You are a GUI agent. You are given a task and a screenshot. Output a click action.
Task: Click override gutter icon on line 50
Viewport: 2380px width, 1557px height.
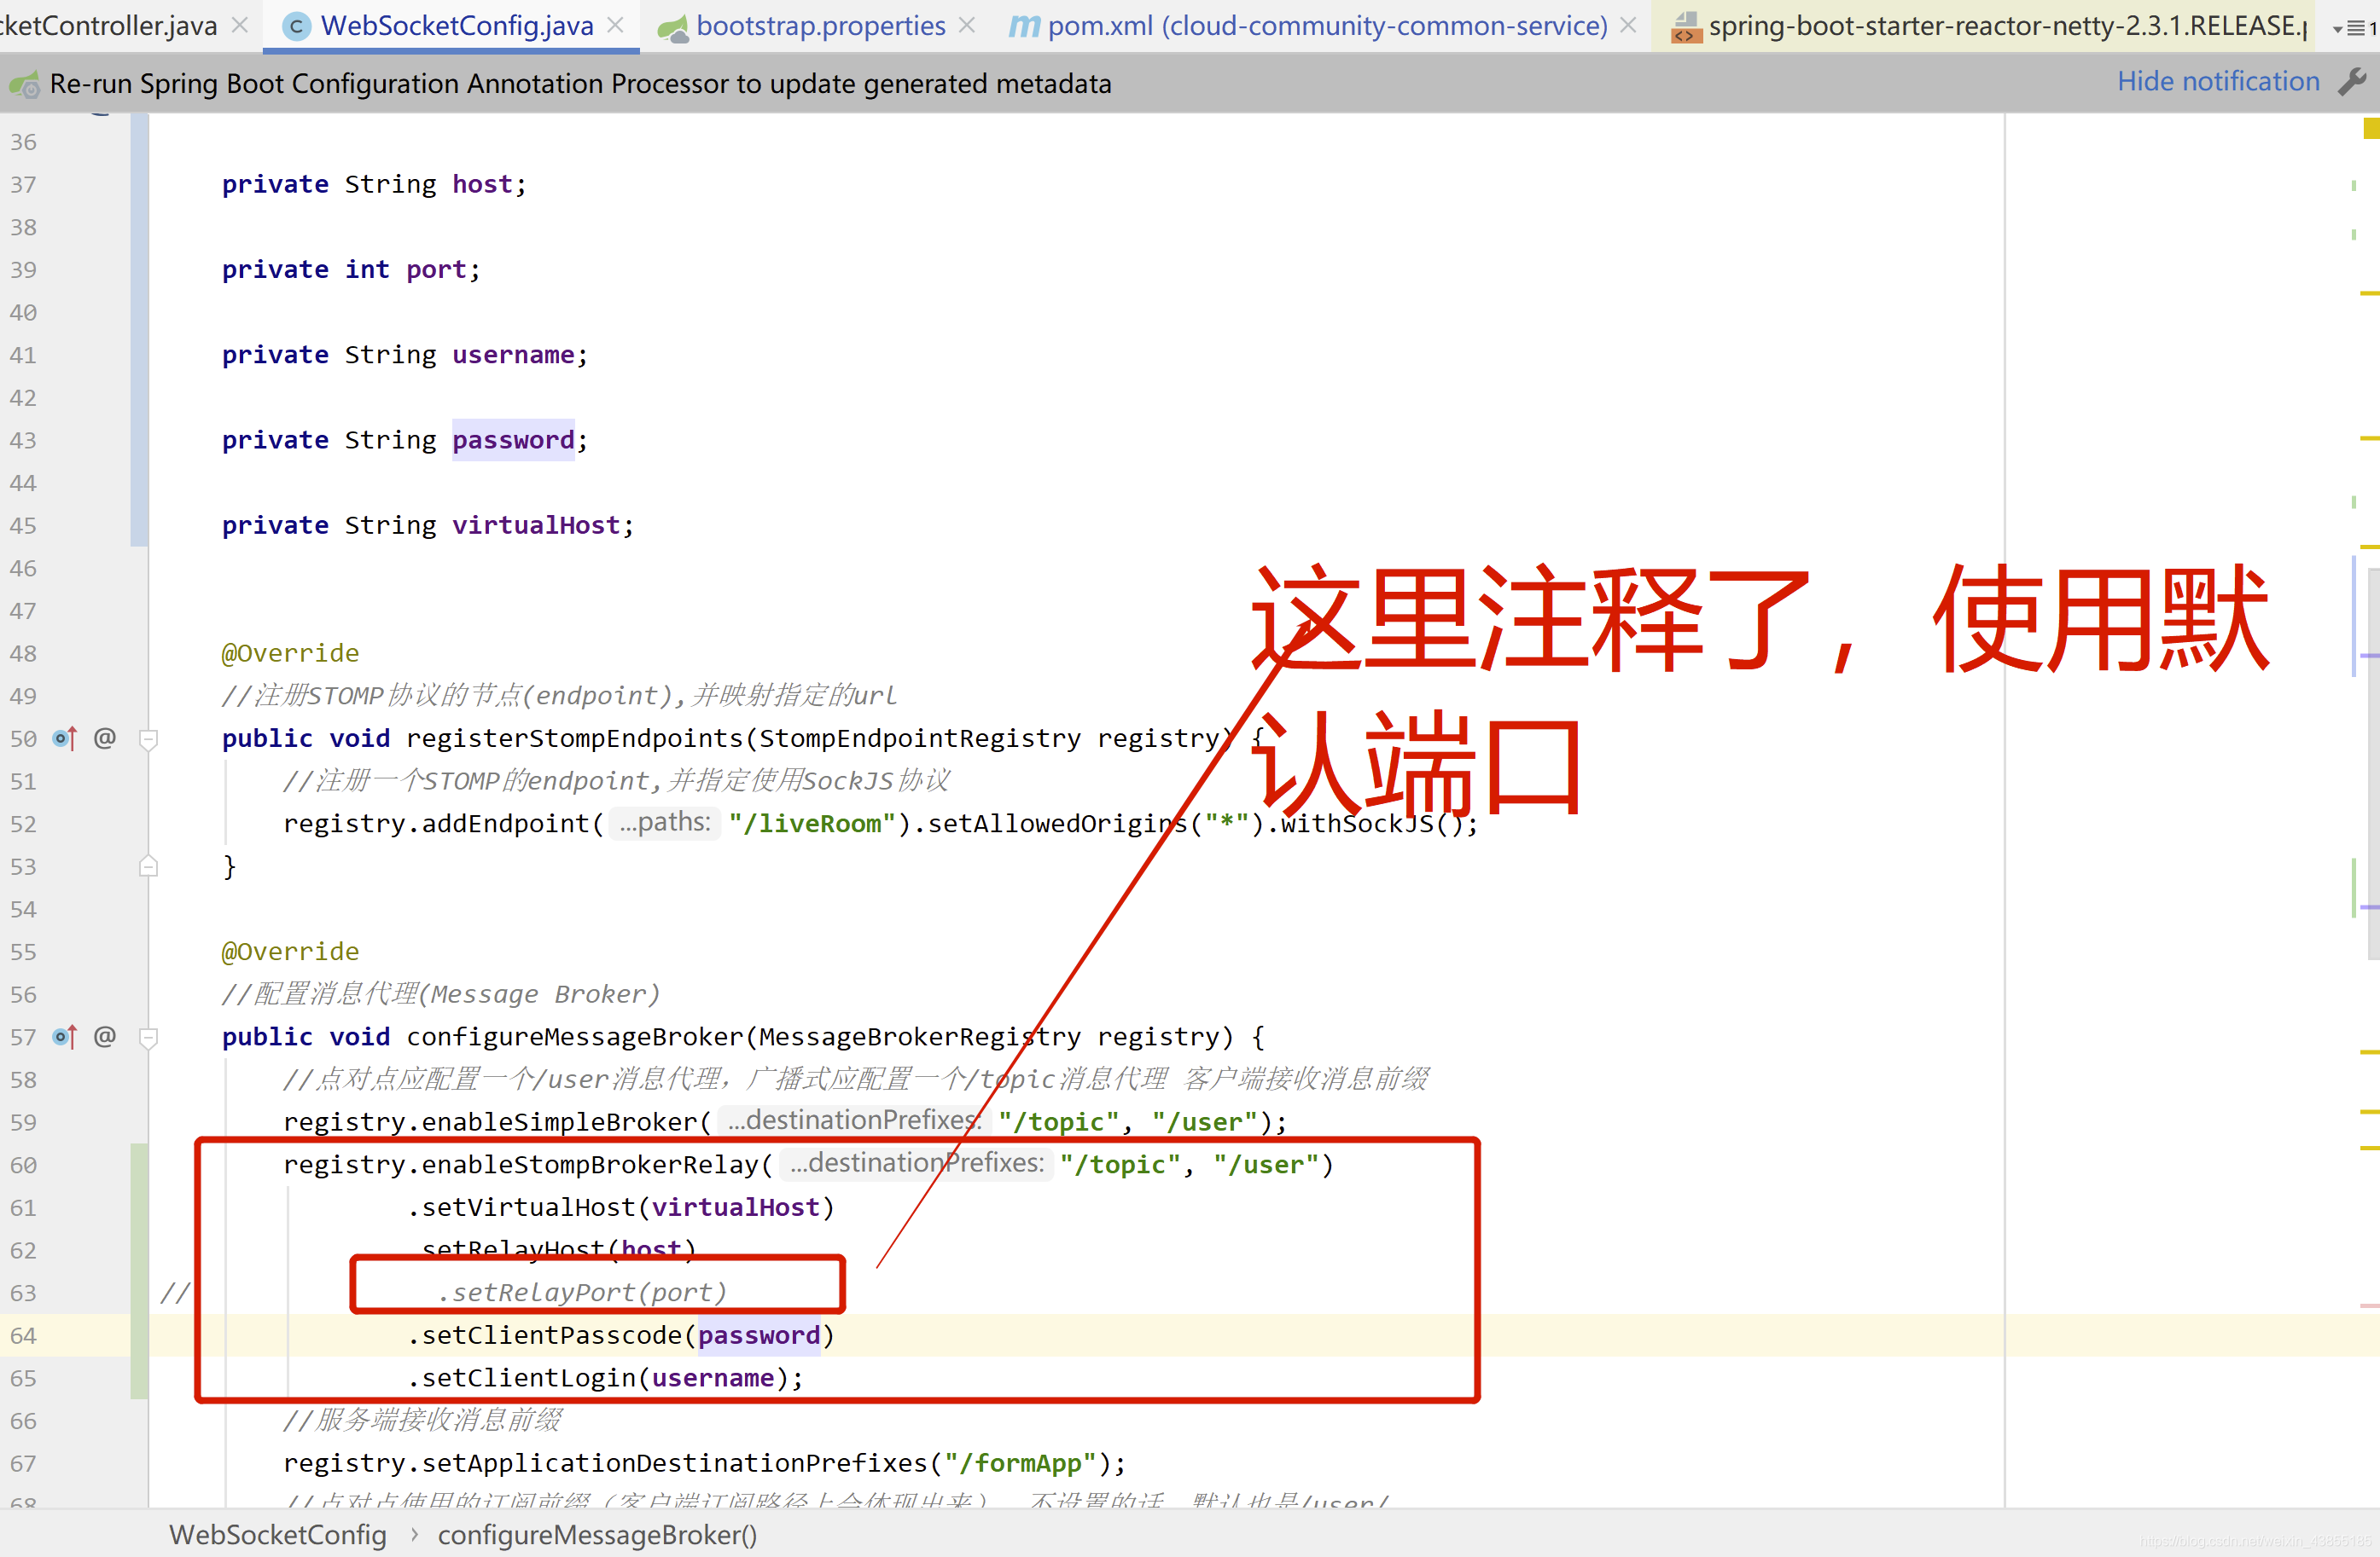65,738
